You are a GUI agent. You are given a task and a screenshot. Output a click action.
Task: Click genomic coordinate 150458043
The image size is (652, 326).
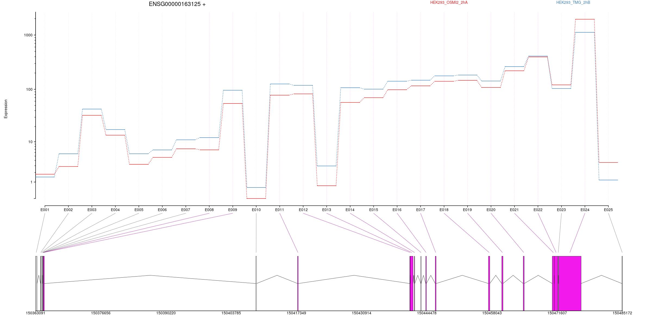point(492,313)
